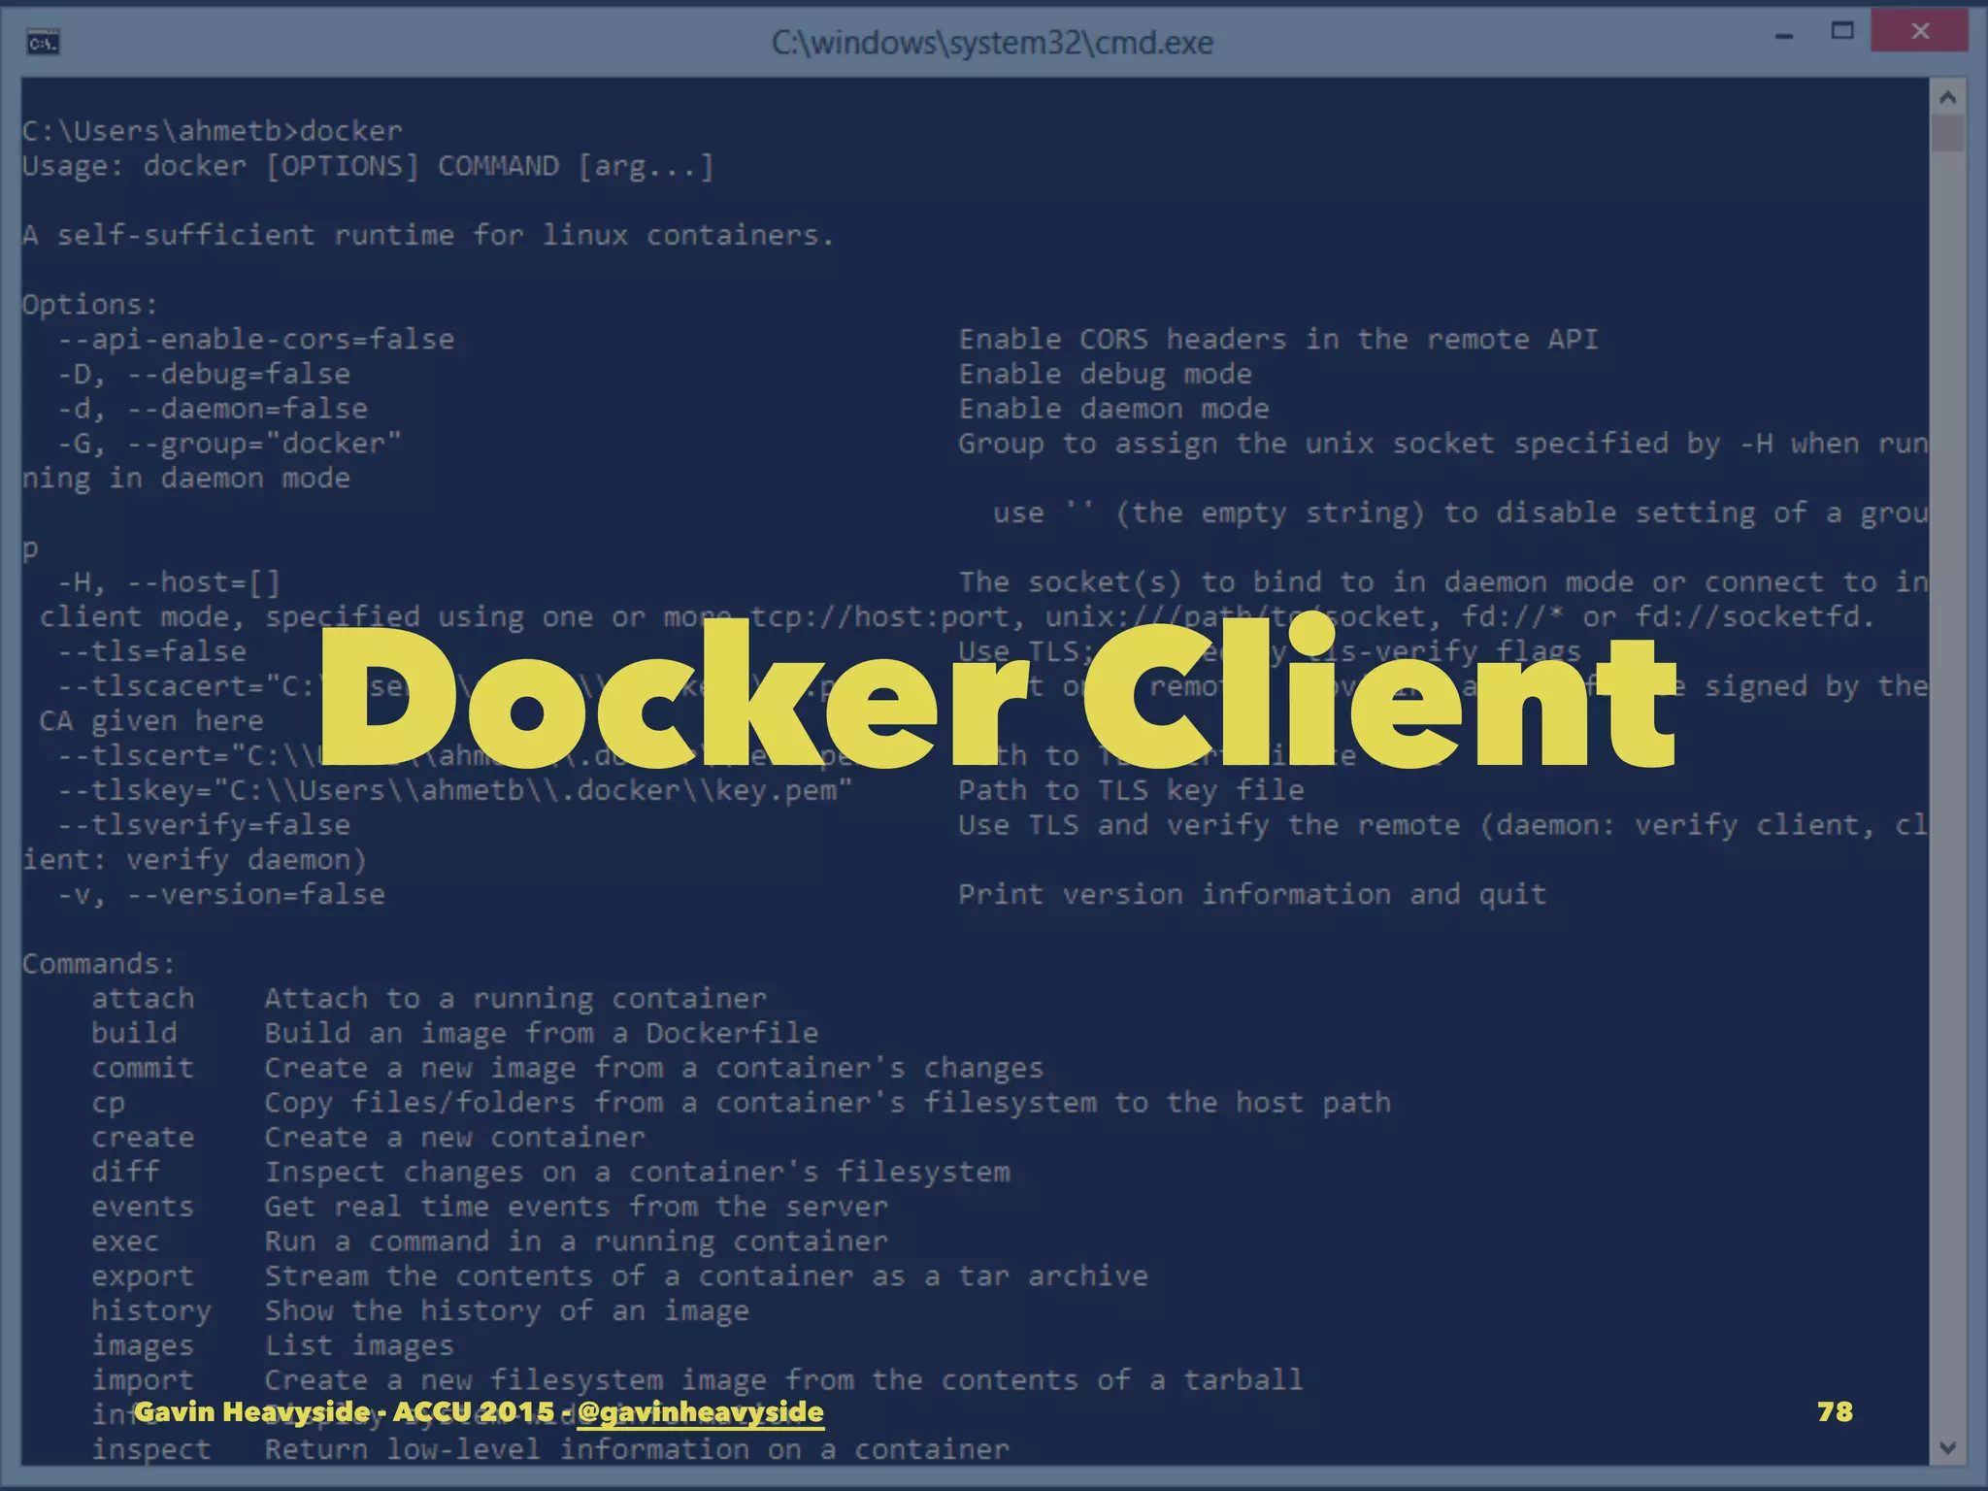Click the '-v, --version=false' option
1988x1491 pixels.
(221, 895)
